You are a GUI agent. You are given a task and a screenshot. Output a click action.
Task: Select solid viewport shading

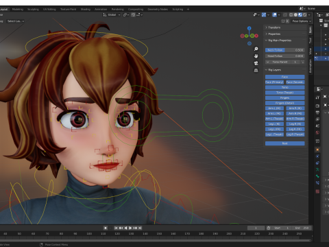295,14
